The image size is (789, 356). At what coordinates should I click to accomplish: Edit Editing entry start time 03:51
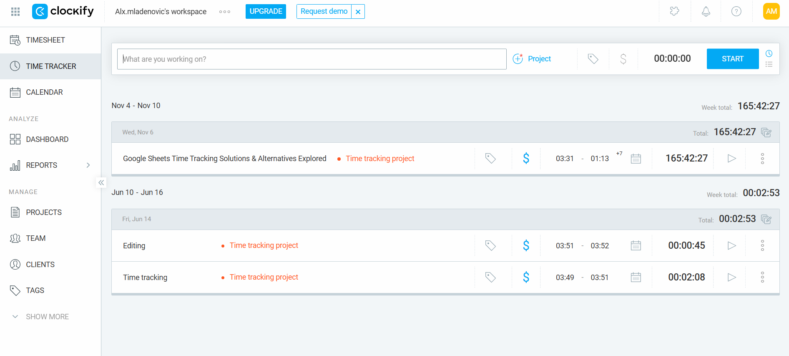[x=565, y=246]
